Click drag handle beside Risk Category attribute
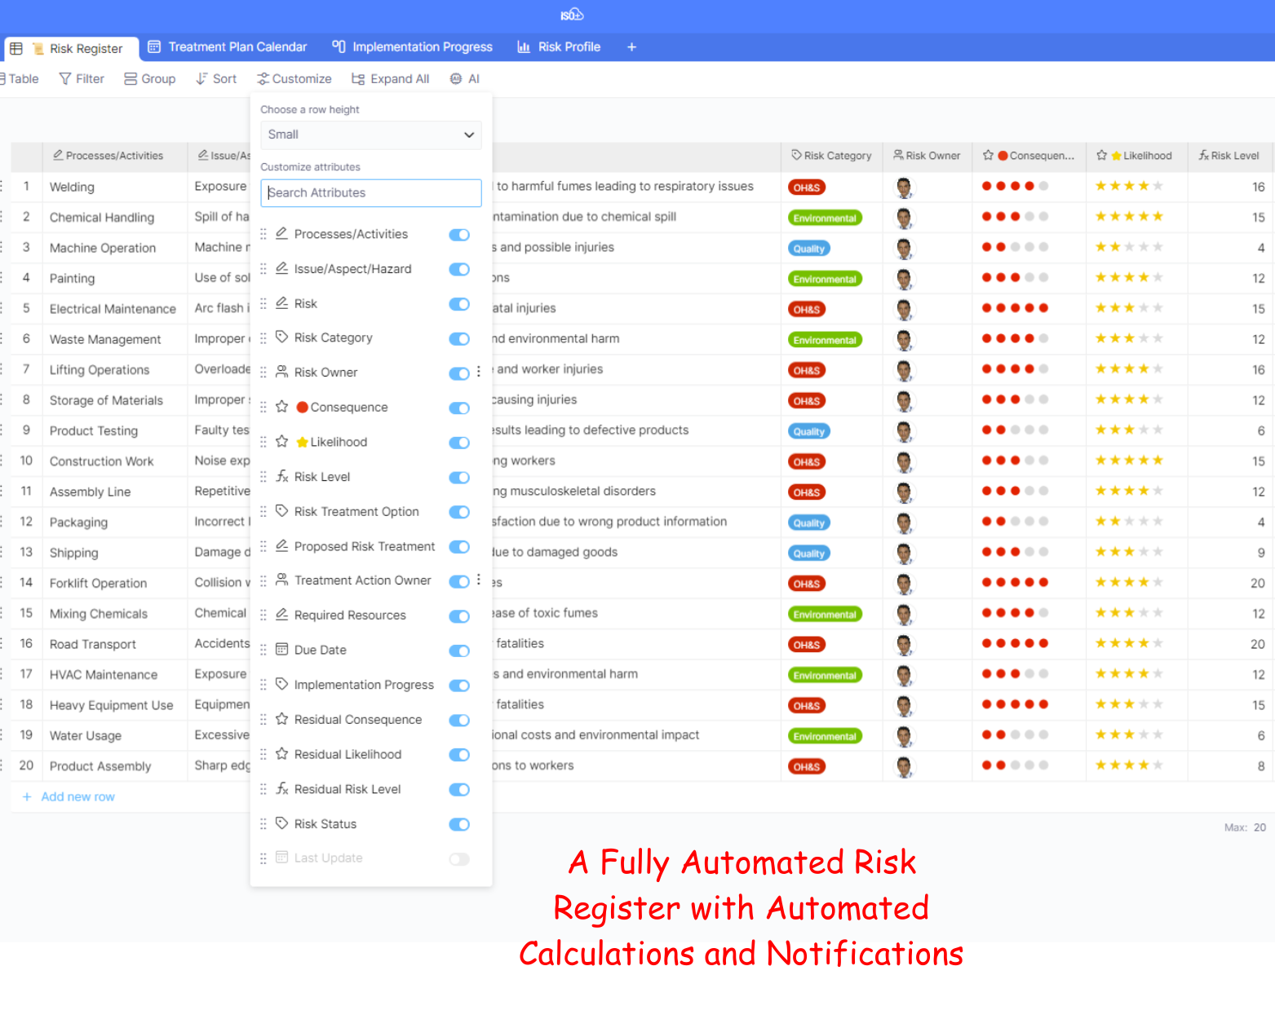Image resolution: width=1275 pixels, height=1019 pixels. point(263,338)
